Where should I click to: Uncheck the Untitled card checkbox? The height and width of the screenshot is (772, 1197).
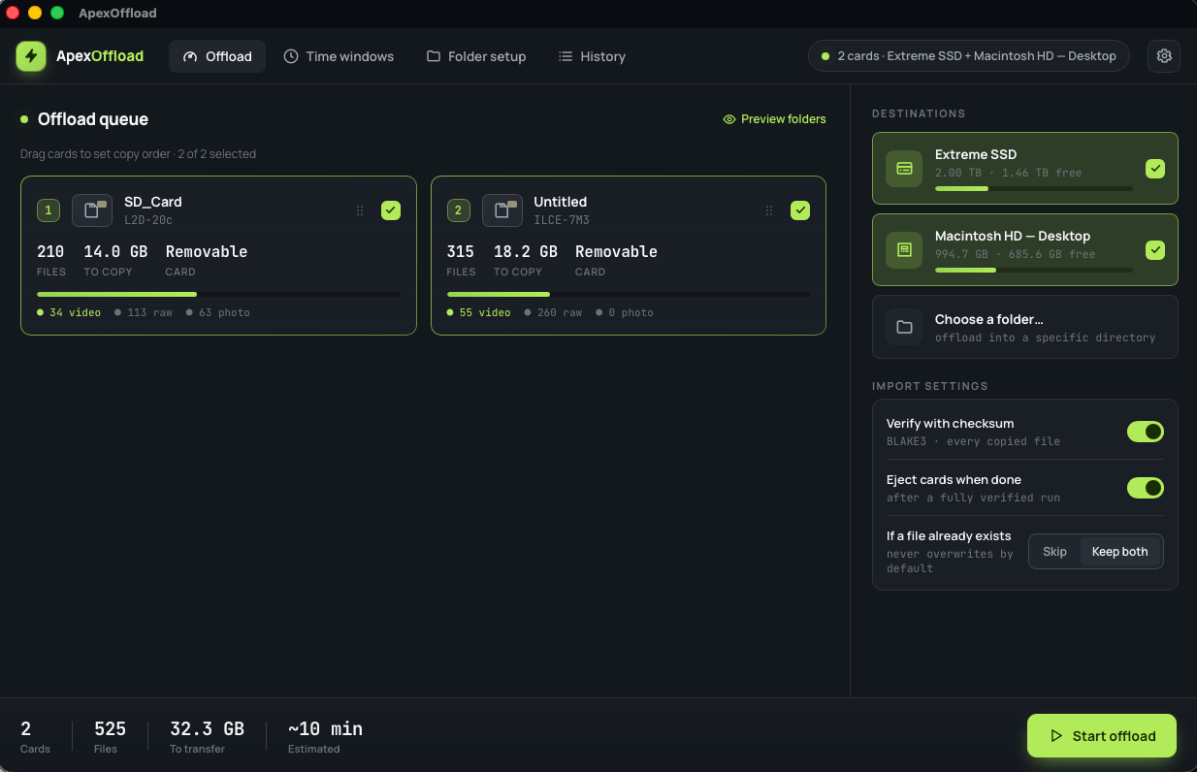[x=800, y=210]
